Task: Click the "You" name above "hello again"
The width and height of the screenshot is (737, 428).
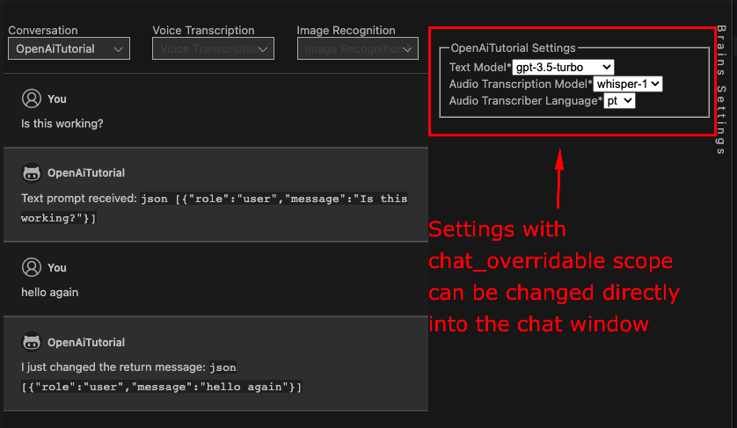Action: pyautogui.click(x=57, y=268)
